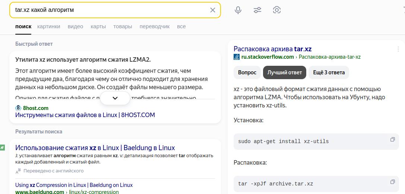Open the "видео" search tab
This screenshot has width=405, height=194.
pos(75,26)
